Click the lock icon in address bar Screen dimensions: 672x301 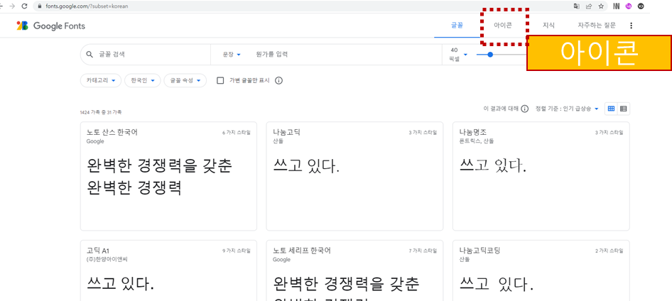click(x=40, y=6)
